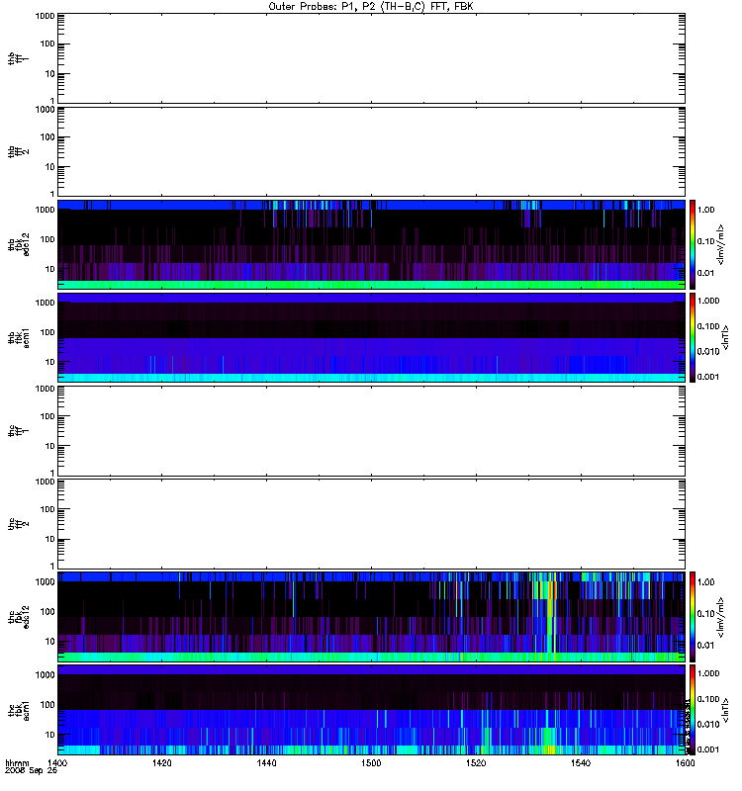The image size is (742, 791).
Task: Click the 1520 time axis label
Action: click(476, 762)
